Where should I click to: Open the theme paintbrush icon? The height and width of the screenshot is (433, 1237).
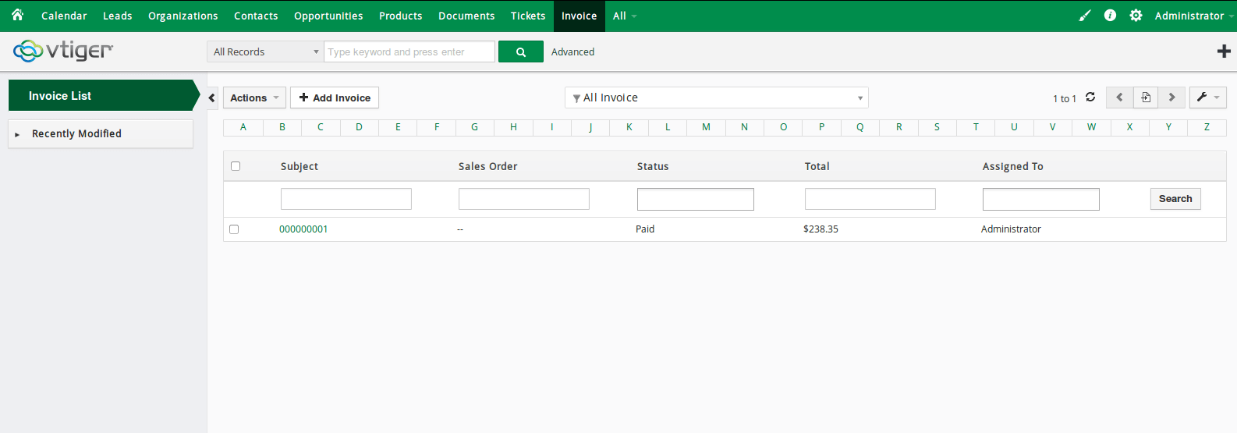coord(1084,16)
